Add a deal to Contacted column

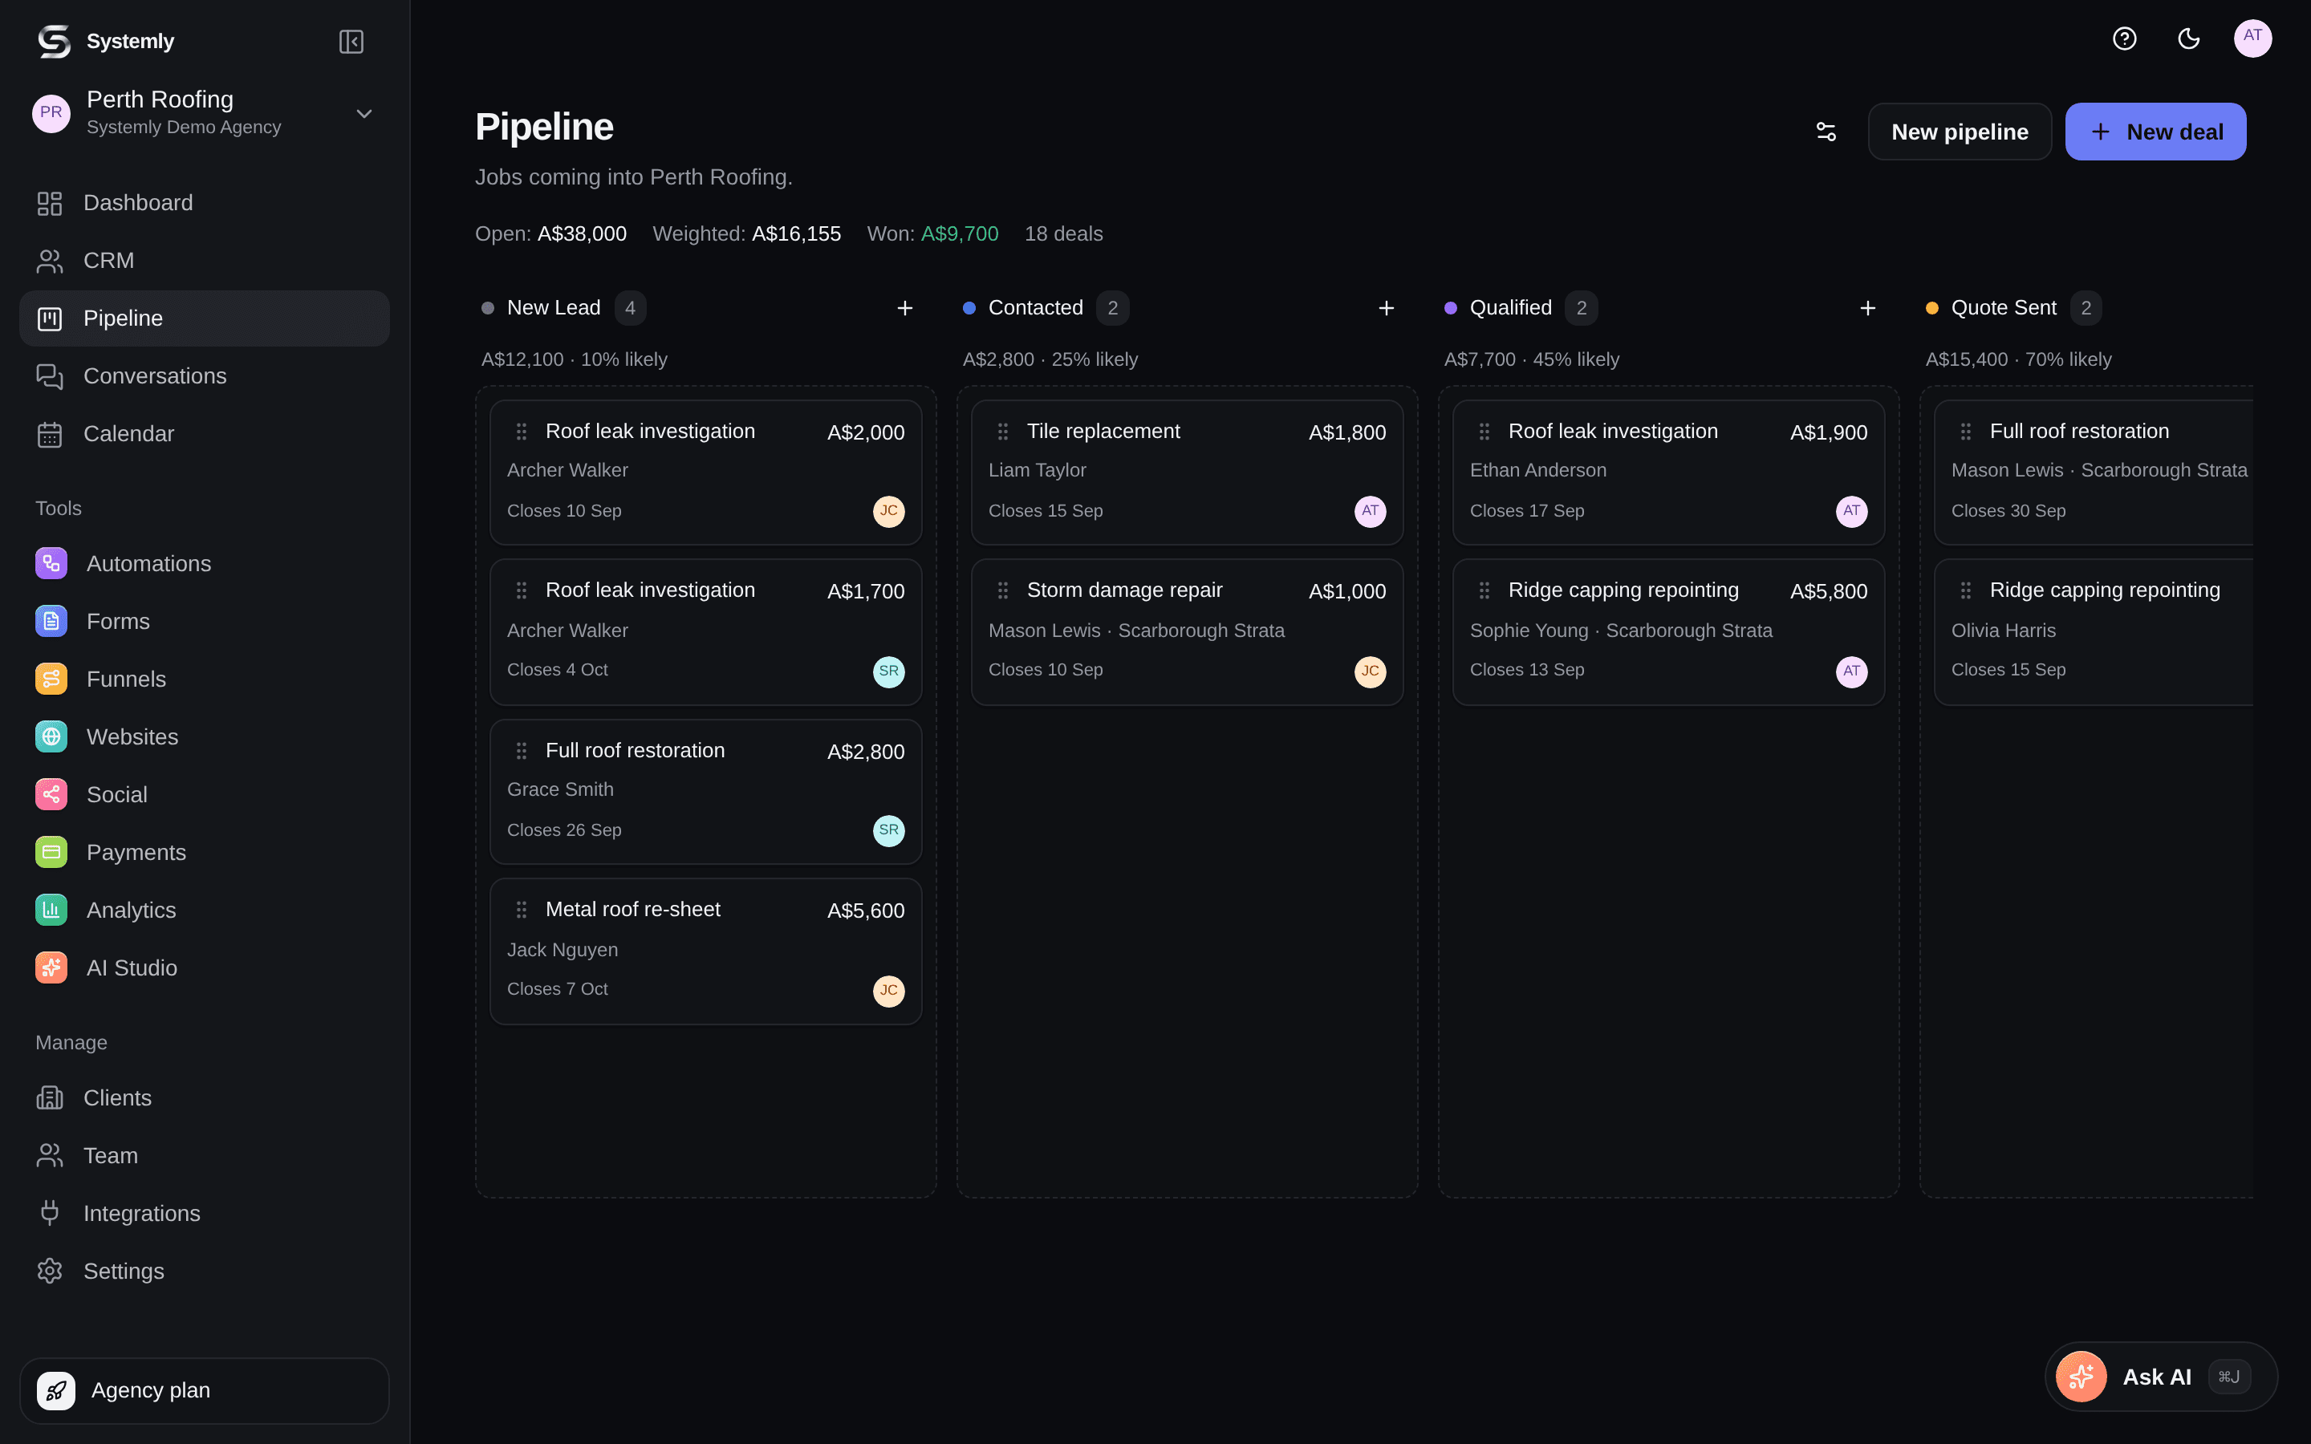(1387, 307)
